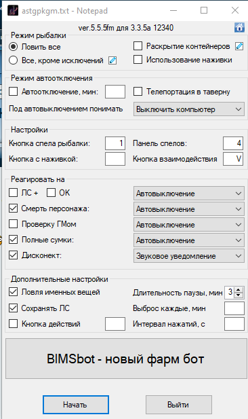Enable Раскрытие контейнеров checkbox

pyautogui.click(x=138, y=46)
